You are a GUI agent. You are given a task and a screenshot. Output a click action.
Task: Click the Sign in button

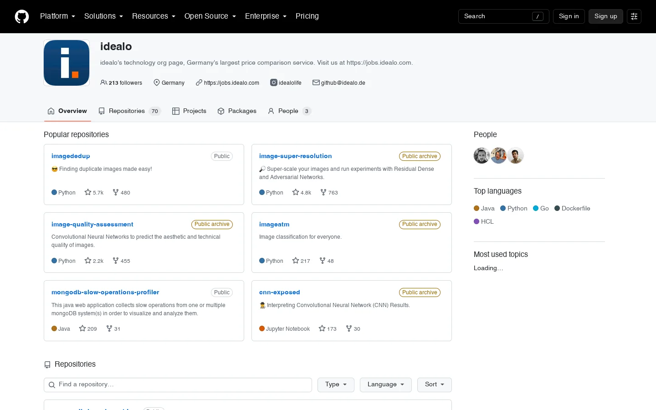coord(569,16)
